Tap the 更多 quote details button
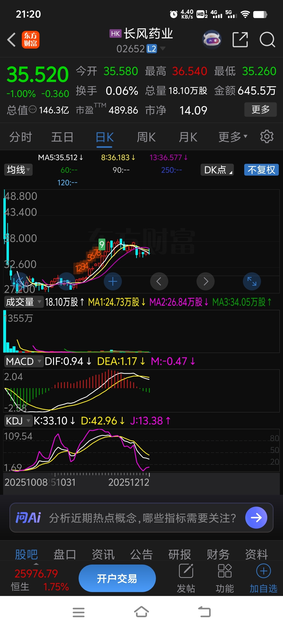 click(x=260, y=109)
